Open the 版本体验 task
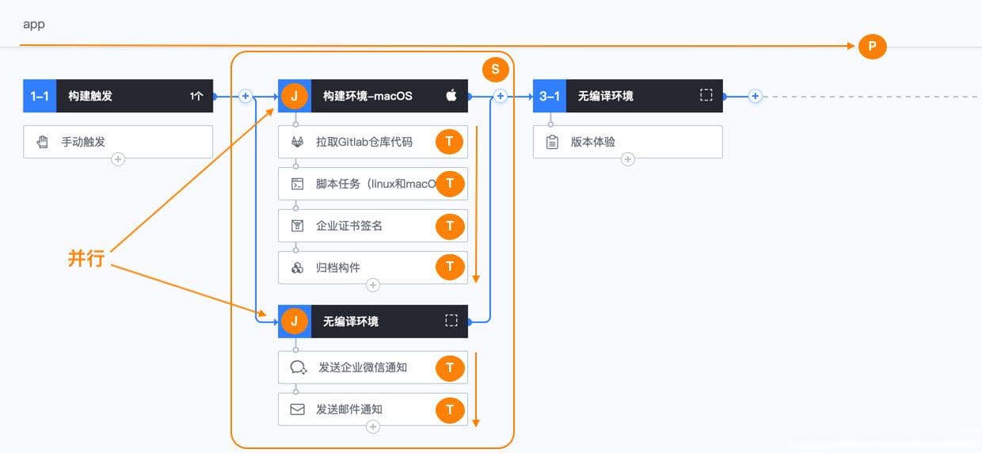 628,142
